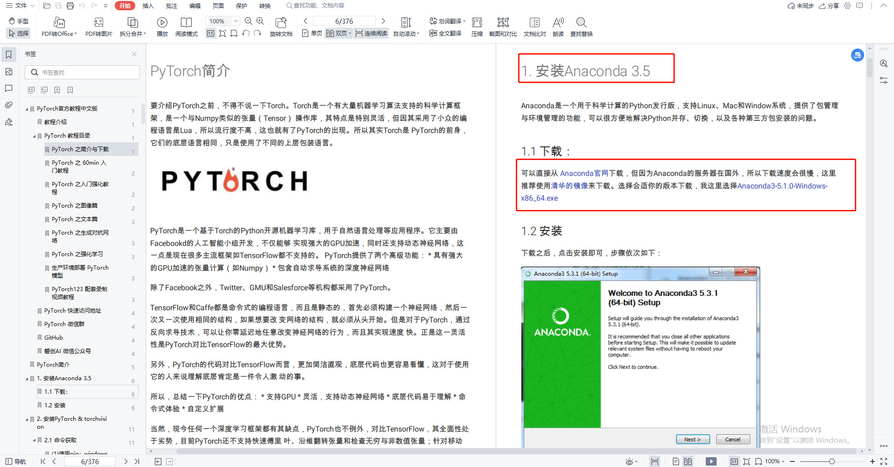Switch to the 转换 tab
This screenshot has height=467, width=894.
point(264,6)
